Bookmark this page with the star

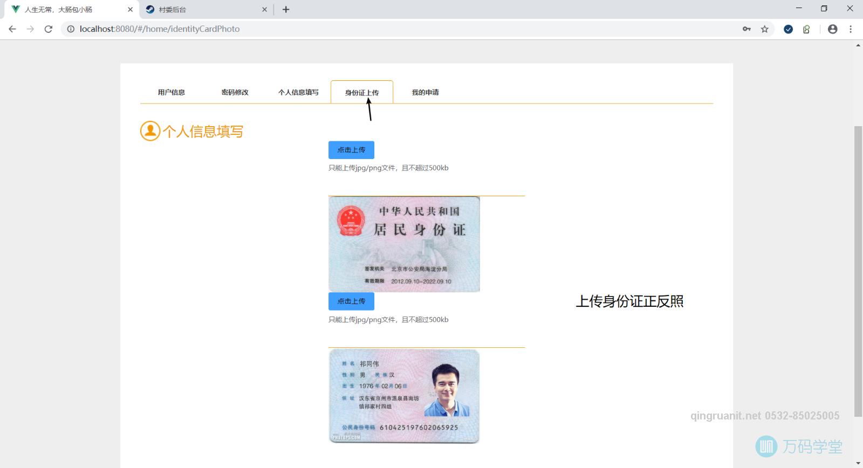tap(764, 29)
